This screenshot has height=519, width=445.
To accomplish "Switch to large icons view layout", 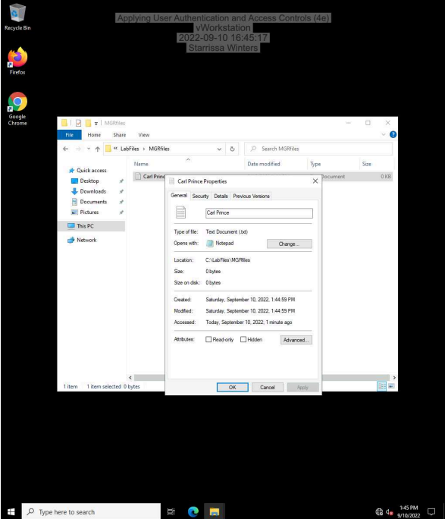I will click(x=391, y=386).
